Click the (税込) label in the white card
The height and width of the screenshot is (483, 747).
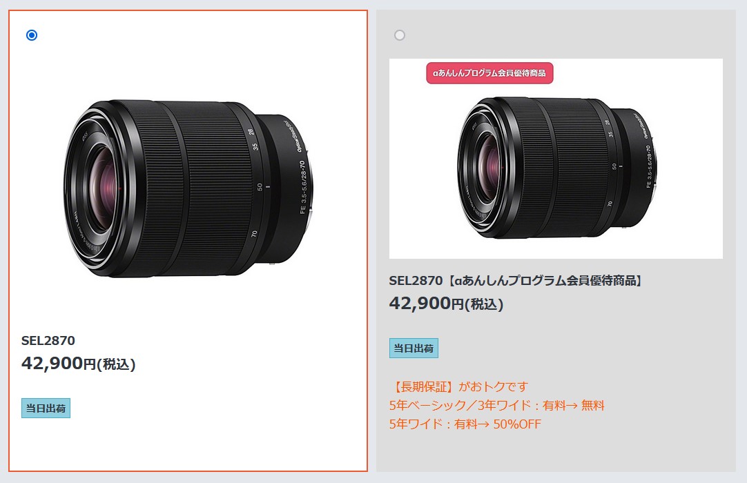(x=116, y=364)
